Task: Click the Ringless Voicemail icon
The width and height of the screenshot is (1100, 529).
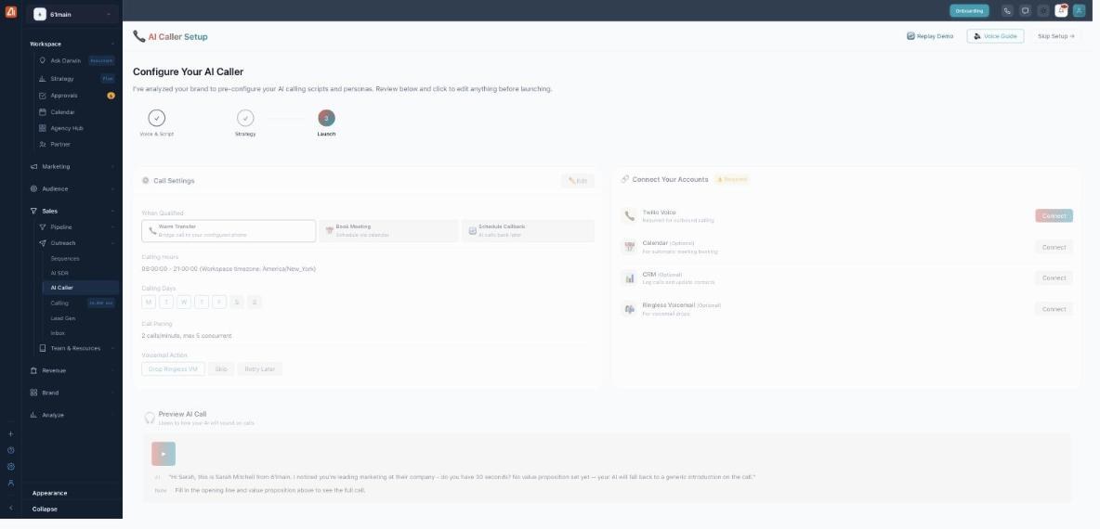Action: tap(629, 309)
